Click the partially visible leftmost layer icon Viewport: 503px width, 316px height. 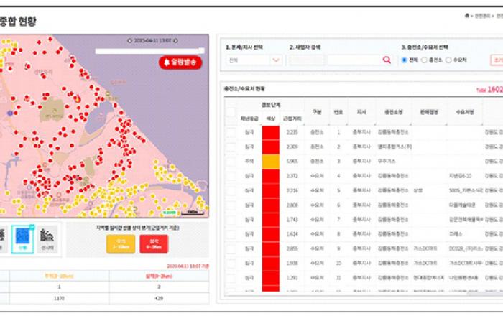click(x=3, y=236)
